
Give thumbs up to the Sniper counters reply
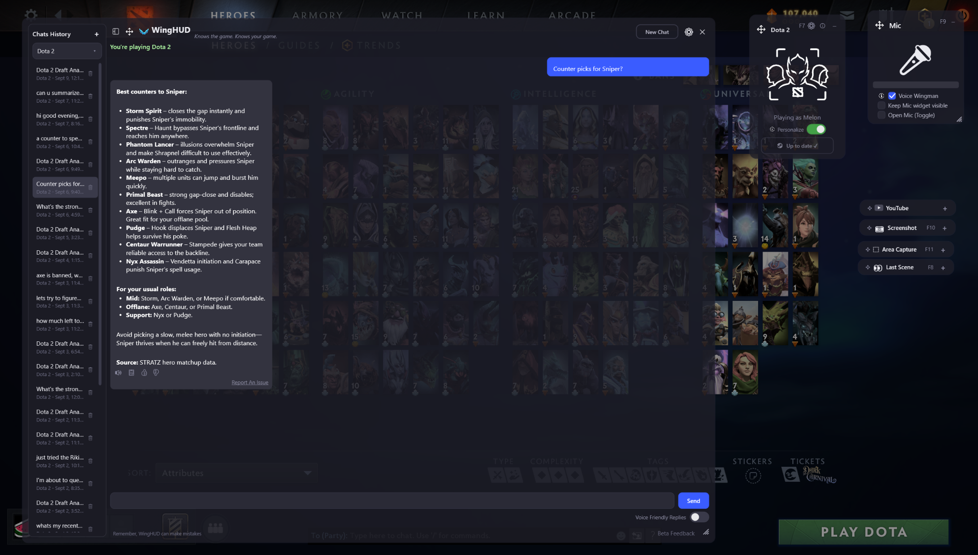[144, 373]
